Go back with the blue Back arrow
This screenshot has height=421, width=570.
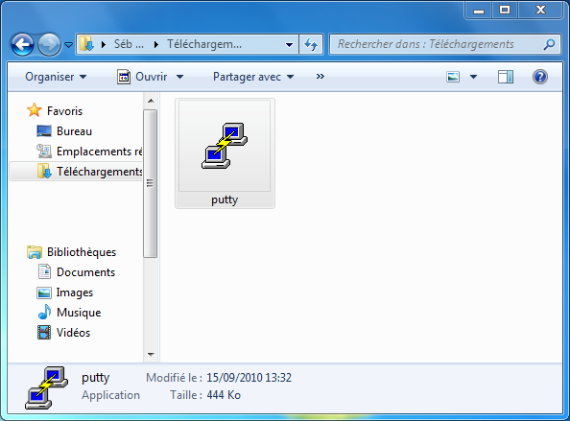click(x=22, y=45)
